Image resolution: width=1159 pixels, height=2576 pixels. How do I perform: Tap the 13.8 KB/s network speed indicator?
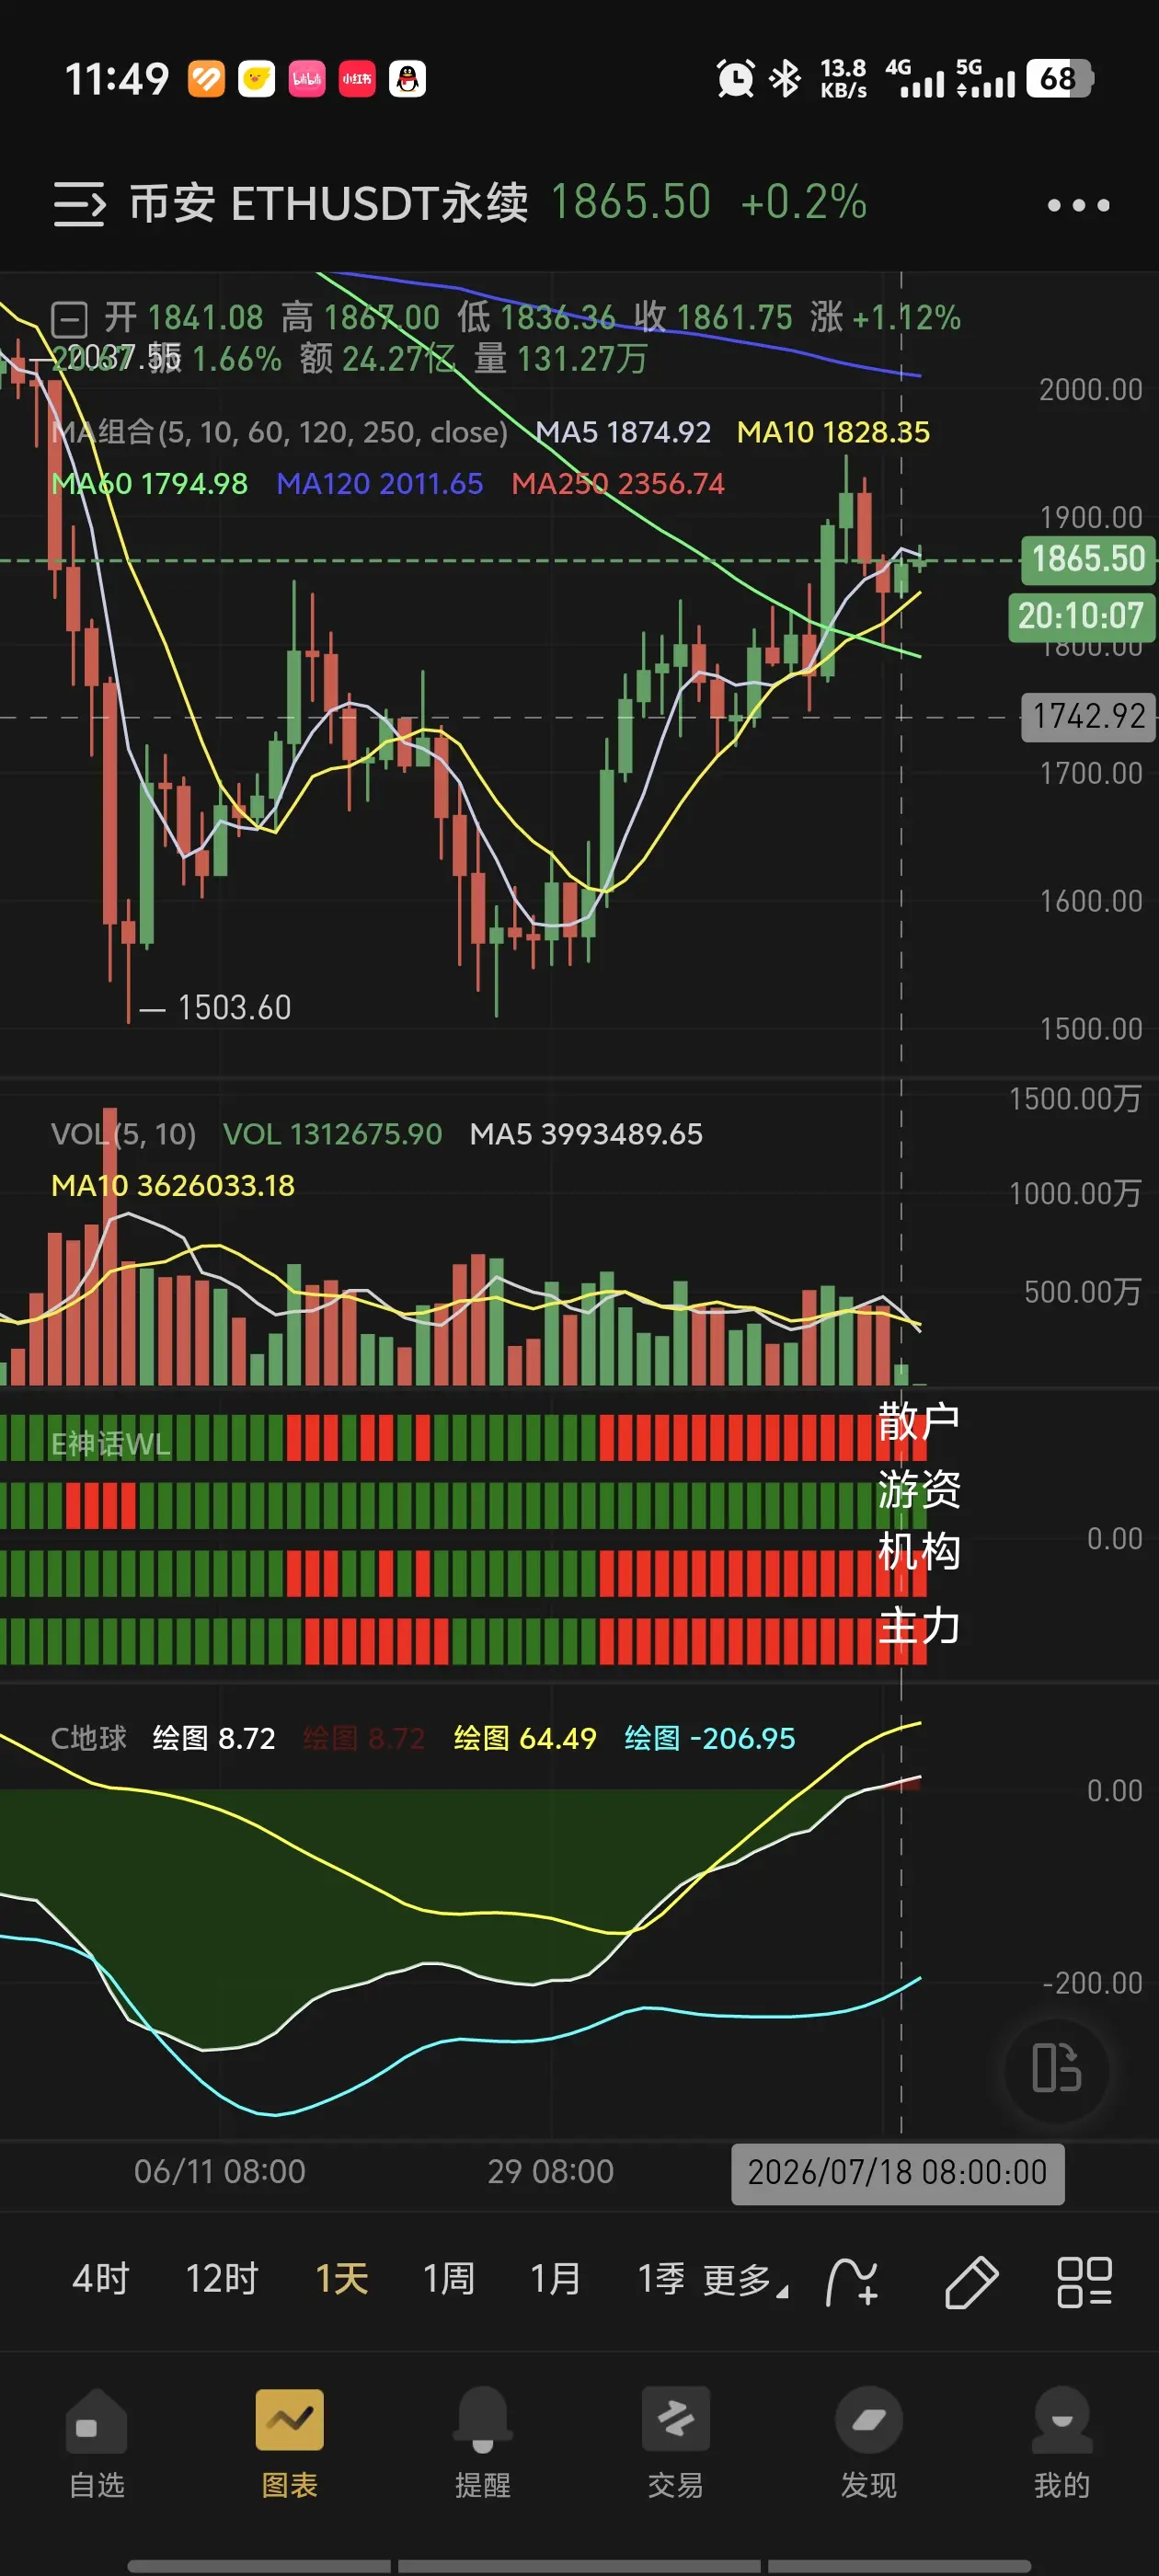[x=843, y=79]
